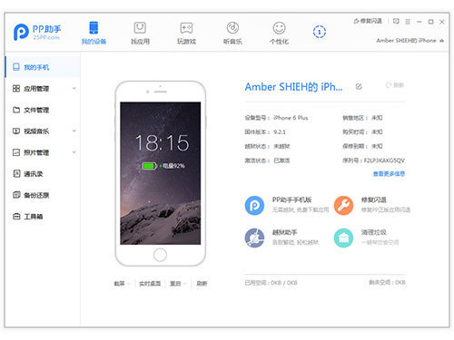Screen dimensions: 454x340
Task: Click the 剩余空间 remaining space text
Action: tap(387, 282)
